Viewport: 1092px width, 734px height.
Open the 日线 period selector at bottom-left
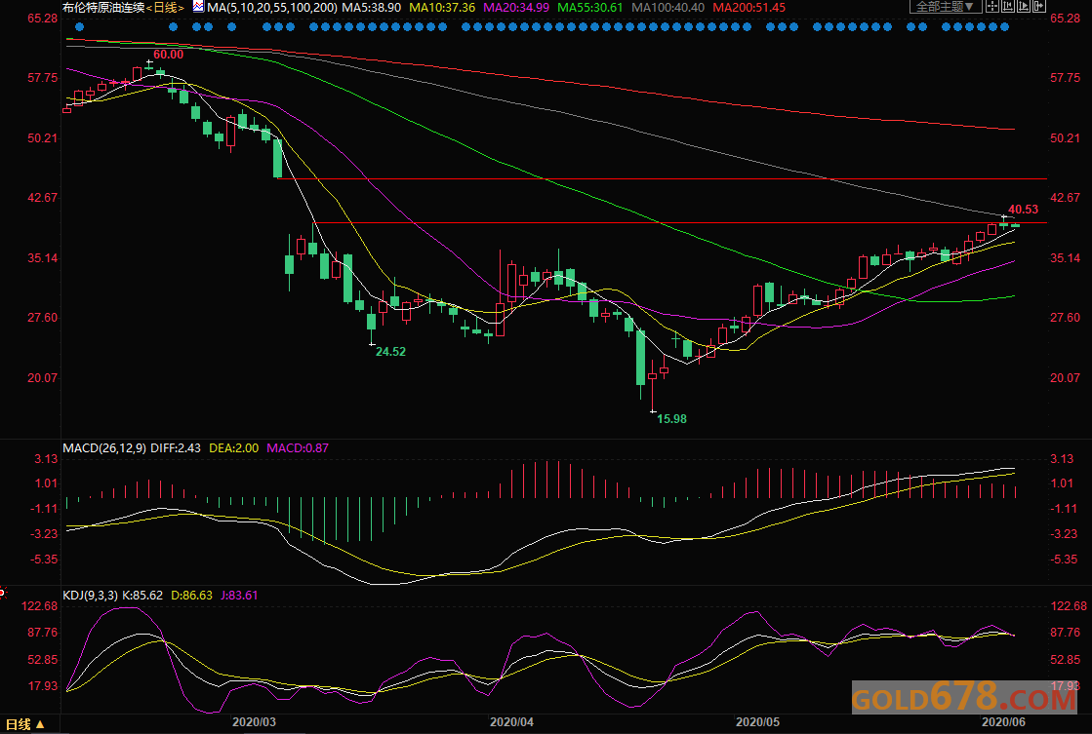coord(25,724)
